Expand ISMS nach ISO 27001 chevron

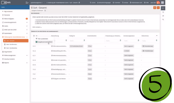coord(27,30)
